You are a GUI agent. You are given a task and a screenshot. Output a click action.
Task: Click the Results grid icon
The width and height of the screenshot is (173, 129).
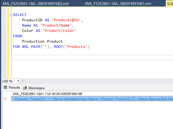pyautogui.click(x=5, y=88)
